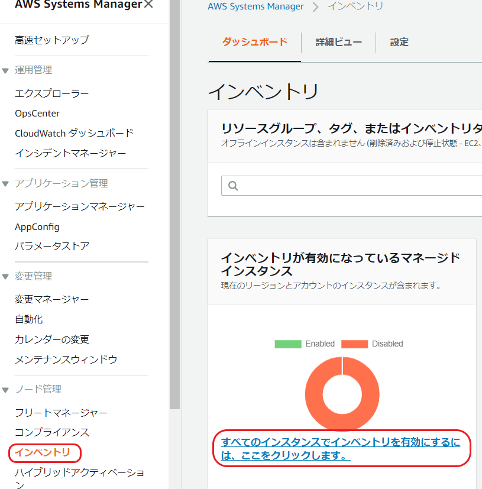Screen dimensions: 482x489
Task: Switch to 詳細ビュー tab
Action: (339, 42)
